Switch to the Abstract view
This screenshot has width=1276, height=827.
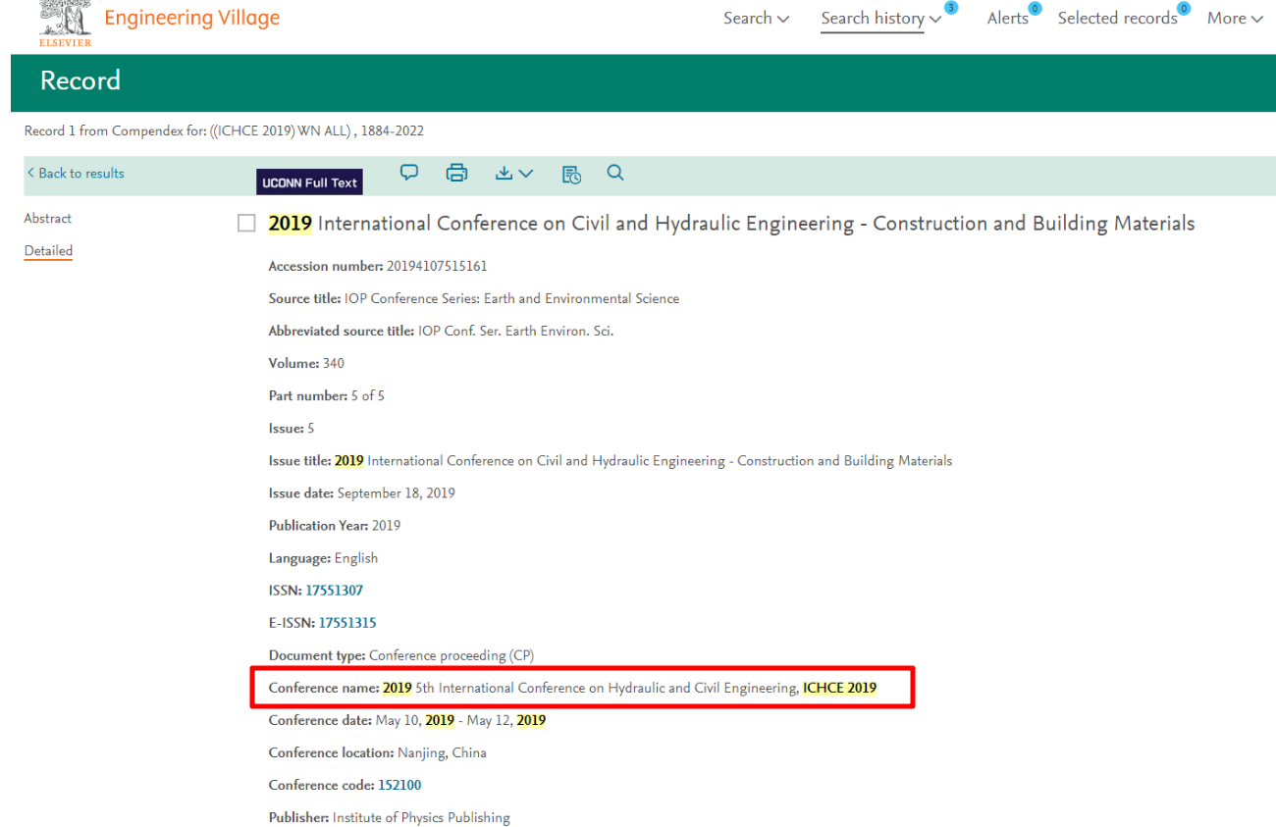[48, 218]
